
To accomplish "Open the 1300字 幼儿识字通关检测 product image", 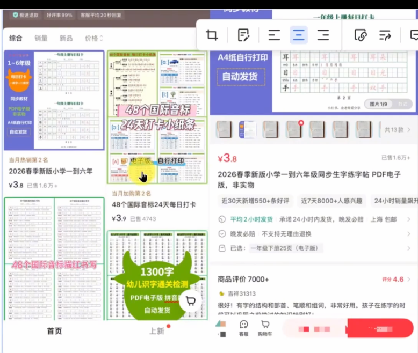I will tap(157, 275).
